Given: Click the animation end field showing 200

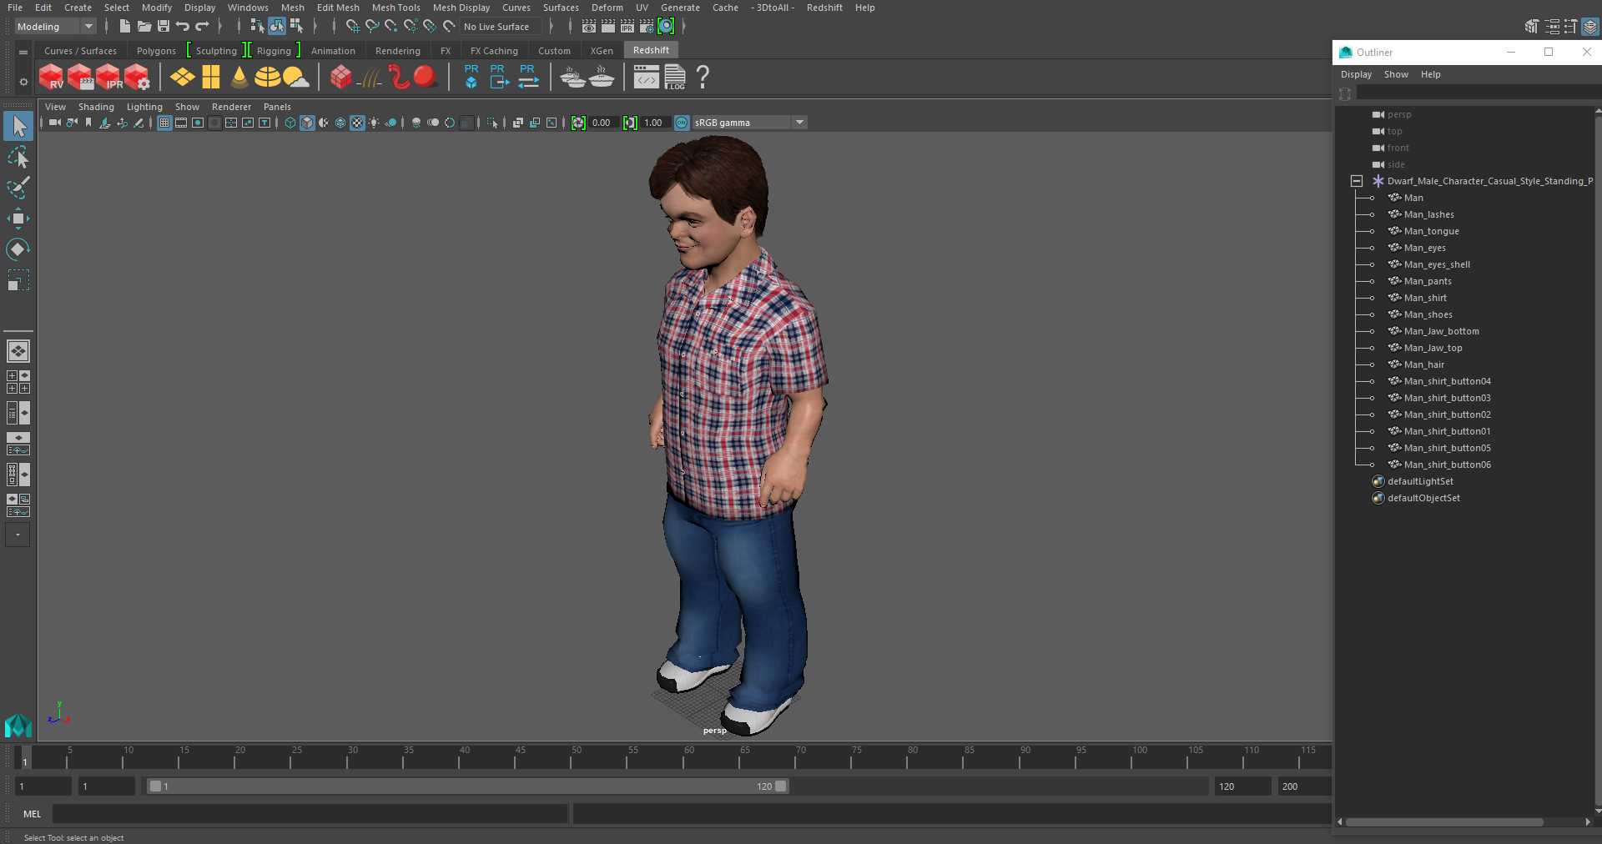Looking at the screenshot, I should (1303, 786).
